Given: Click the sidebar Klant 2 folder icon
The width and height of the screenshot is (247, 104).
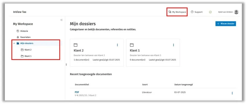Looking at the screenshot, I should pyautogui.click(x=22, y=50).
